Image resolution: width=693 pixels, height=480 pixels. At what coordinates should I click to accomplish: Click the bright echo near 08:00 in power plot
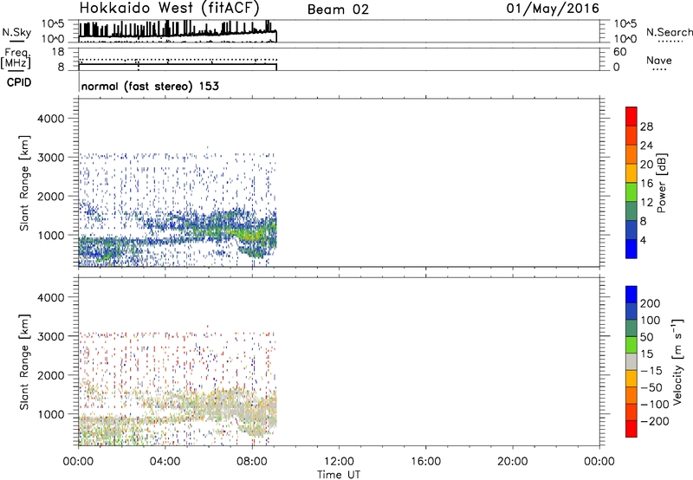(254, 234)
